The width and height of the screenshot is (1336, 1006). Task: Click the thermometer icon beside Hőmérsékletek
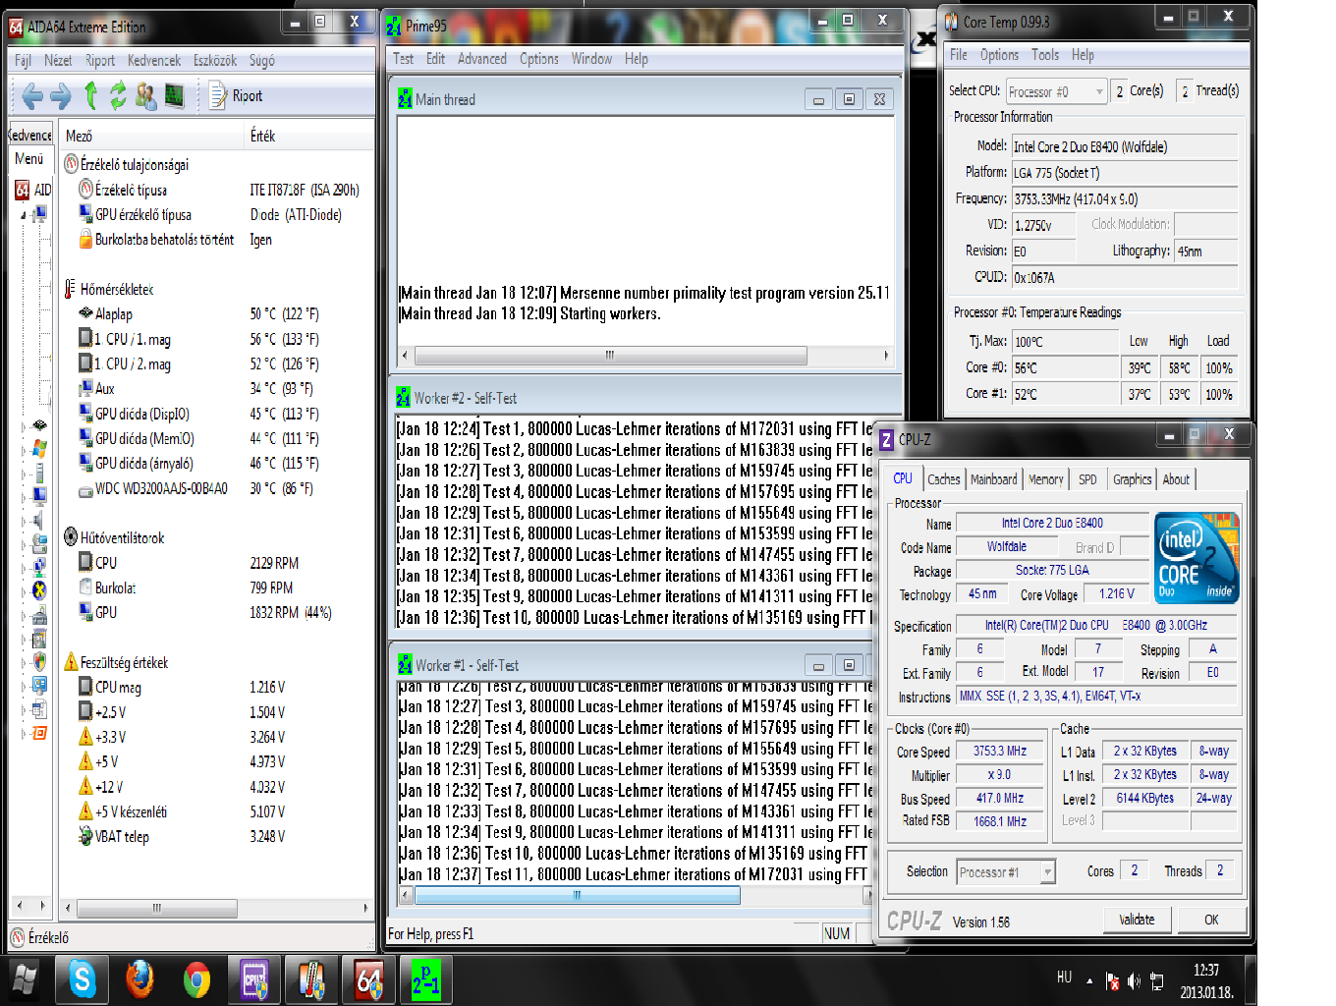[70, 289]
